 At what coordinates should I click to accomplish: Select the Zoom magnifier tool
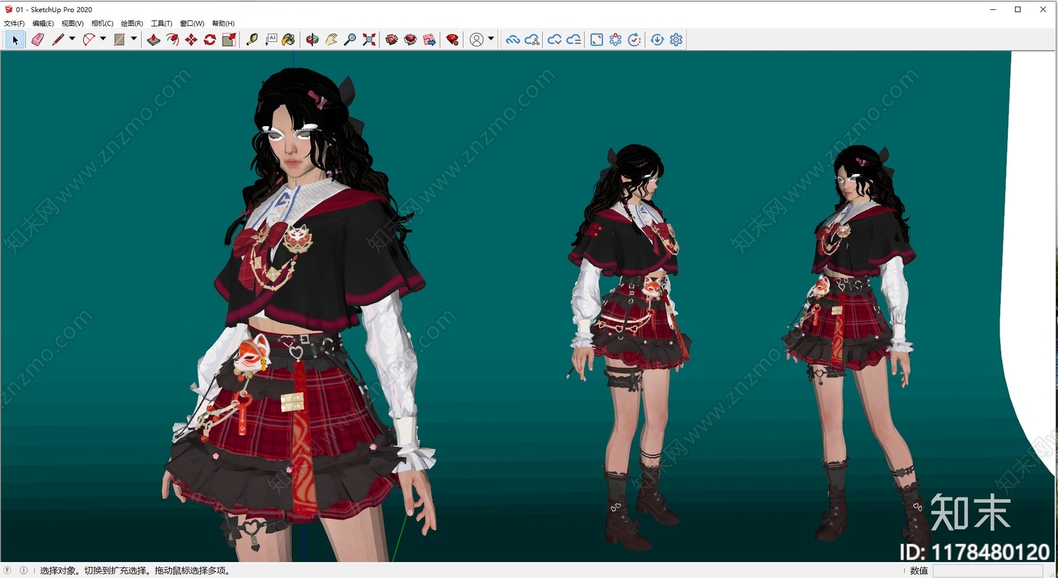350,40
